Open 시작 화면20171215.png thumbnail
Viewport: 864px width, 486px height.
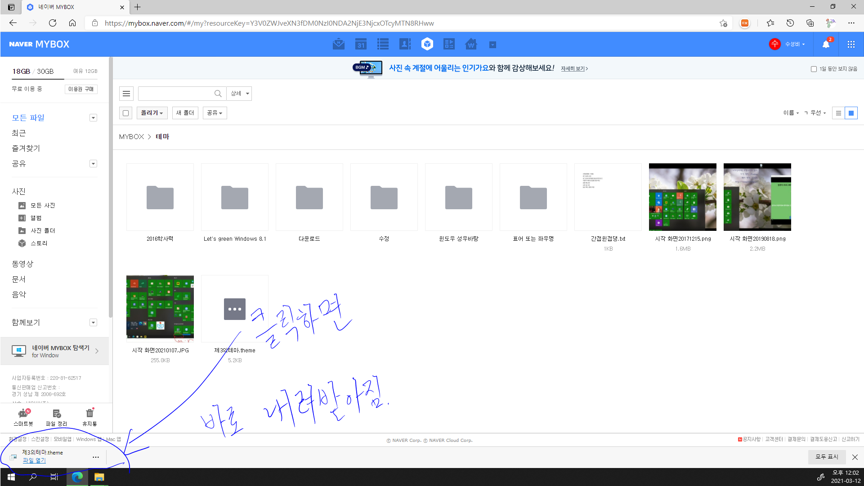coord(682,197)
